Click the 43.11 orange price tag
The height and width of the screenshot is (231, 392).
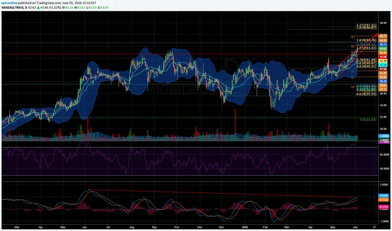[x=383, y=53]
